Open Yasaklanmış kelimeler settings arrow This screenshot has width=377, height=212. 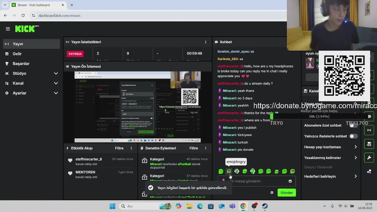pyautogui.click(x=355, y=158)
